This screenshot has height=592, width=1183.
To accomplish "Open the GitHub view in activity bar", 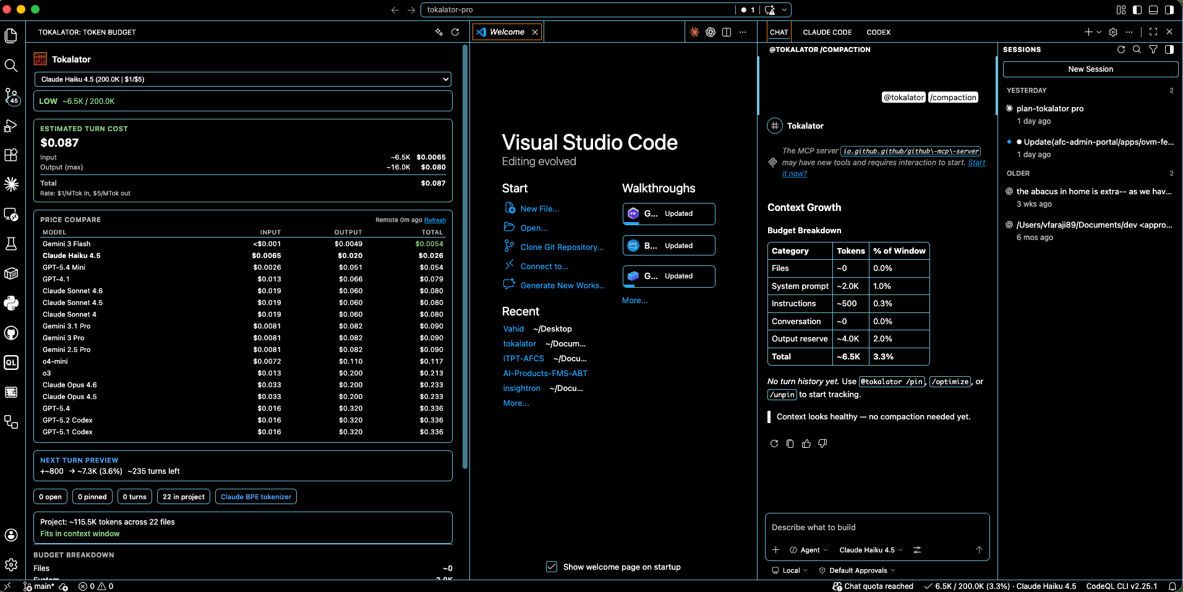I will tap(11, 333).
